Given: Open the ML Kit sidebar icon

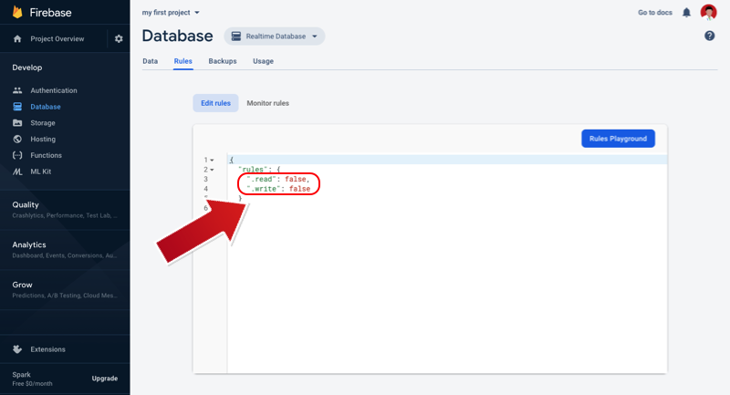Looking at the screenshot, I should tap(17, 172).
